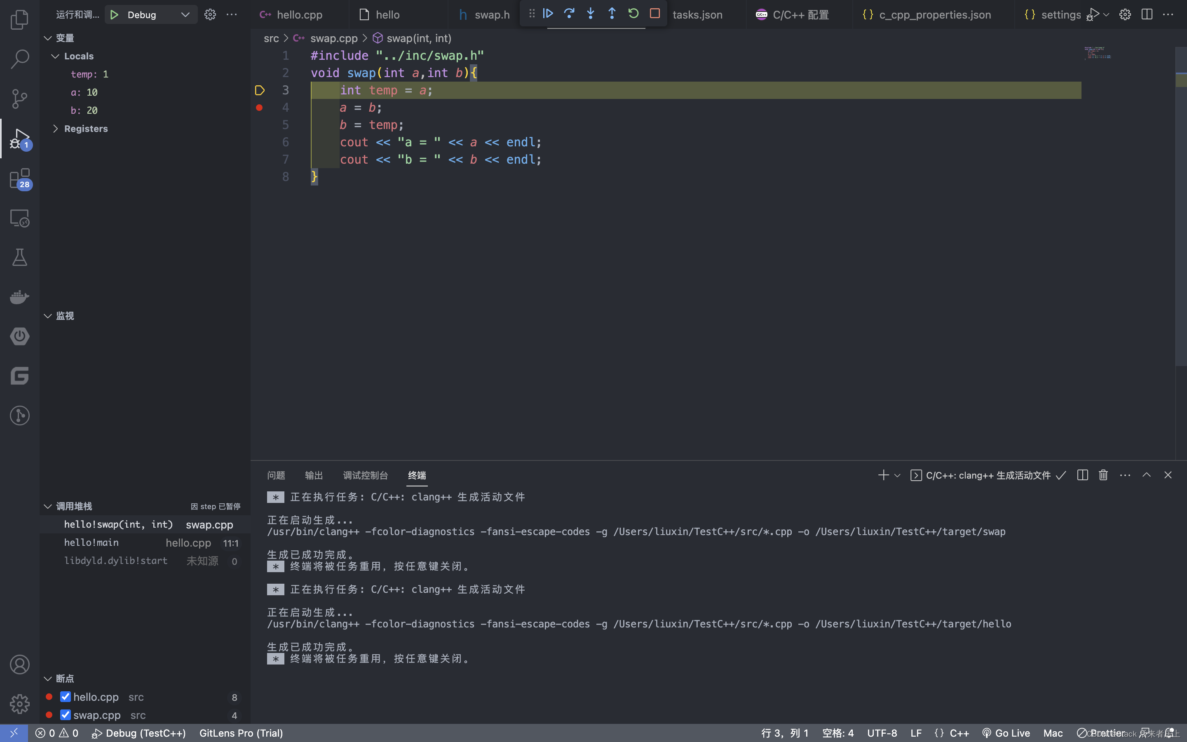Click src in editor breadcrumb
Screen dimensions: 1187x742
pos(271,38)
